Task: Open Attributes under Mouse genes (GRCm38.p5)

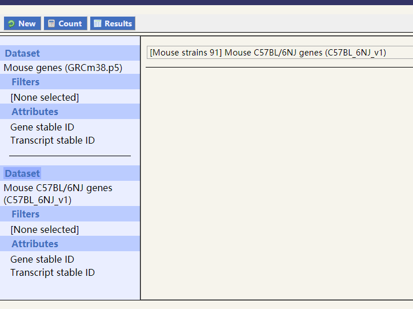Action: click(x=35, y=112)
